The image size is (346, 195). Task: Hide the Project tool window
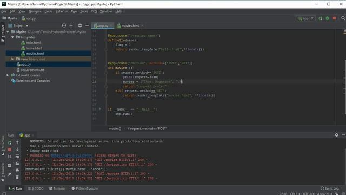tap(87, 25)
